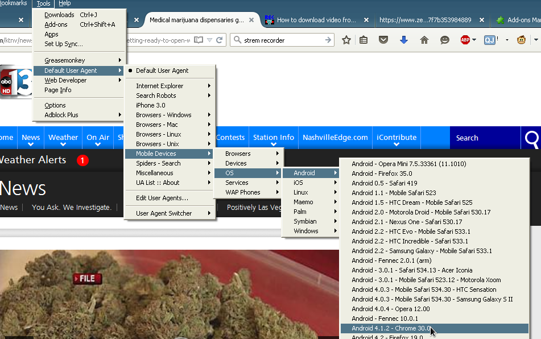541x339 pixels.
Task: Open NashvilleEdge.com link
Action: click(335, 137)
